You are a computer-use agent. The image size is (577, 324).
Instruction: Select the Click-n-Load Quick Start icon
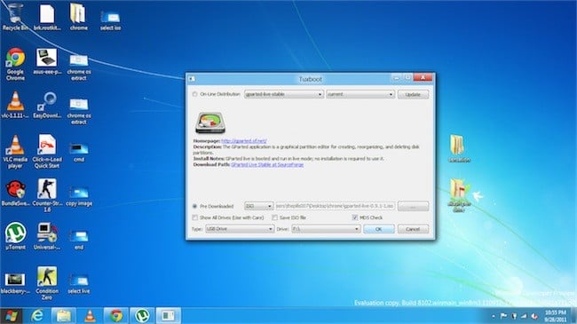click(47, 152)
